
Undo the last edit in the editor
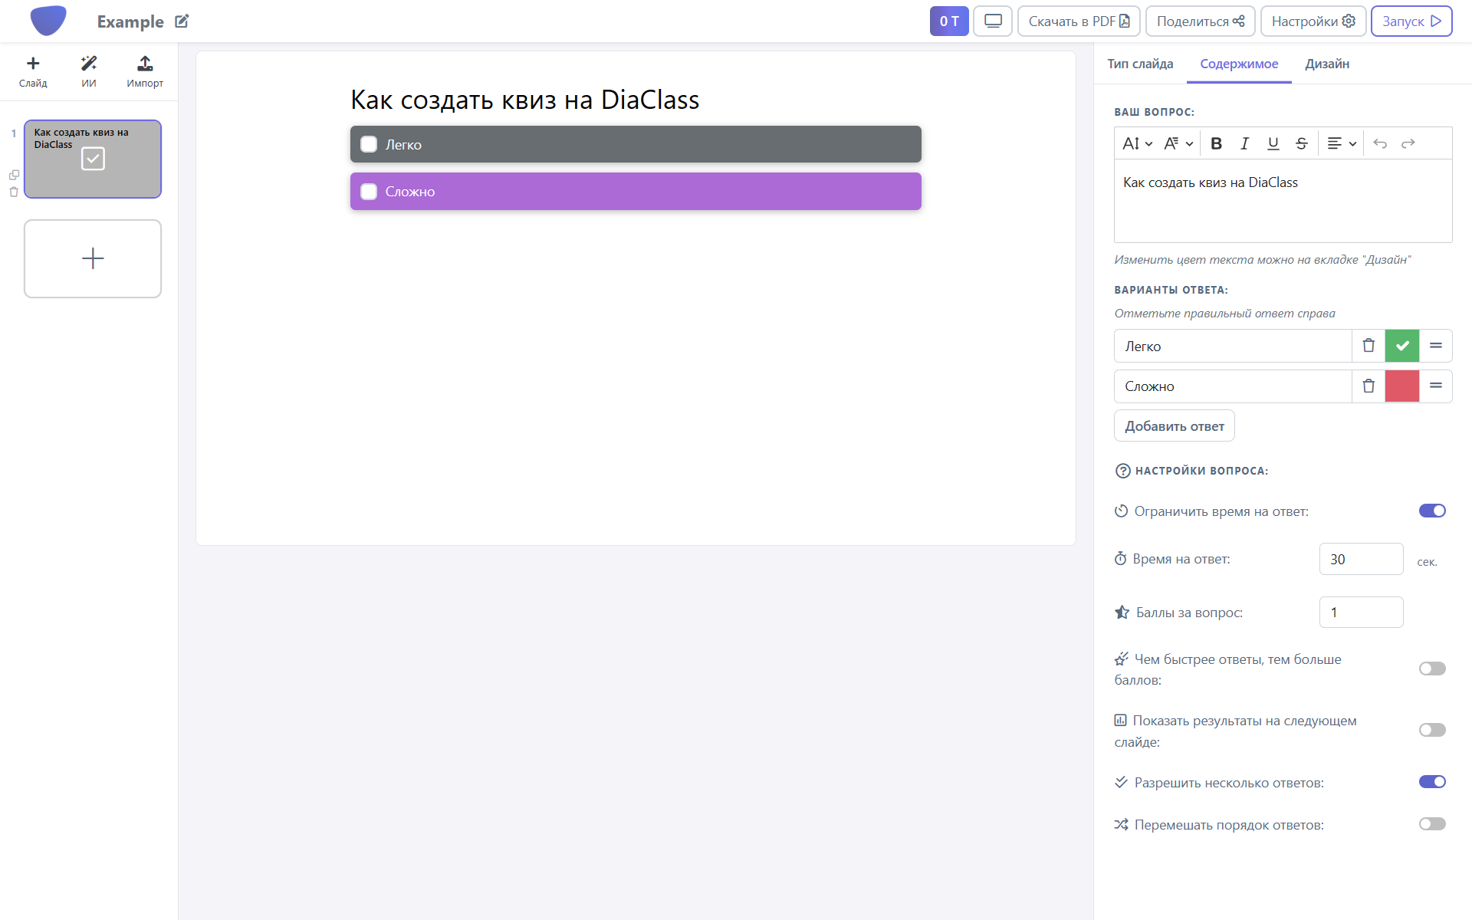1380,143
